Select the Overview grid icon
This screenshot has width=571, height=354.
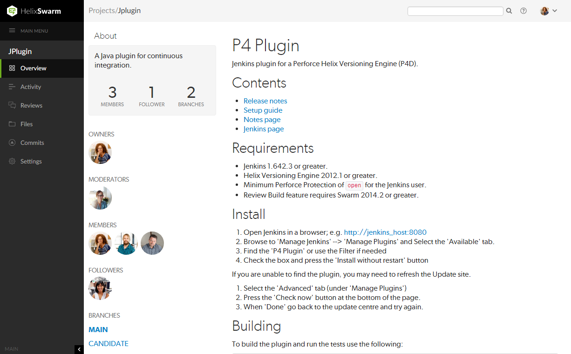click(13, 68)
